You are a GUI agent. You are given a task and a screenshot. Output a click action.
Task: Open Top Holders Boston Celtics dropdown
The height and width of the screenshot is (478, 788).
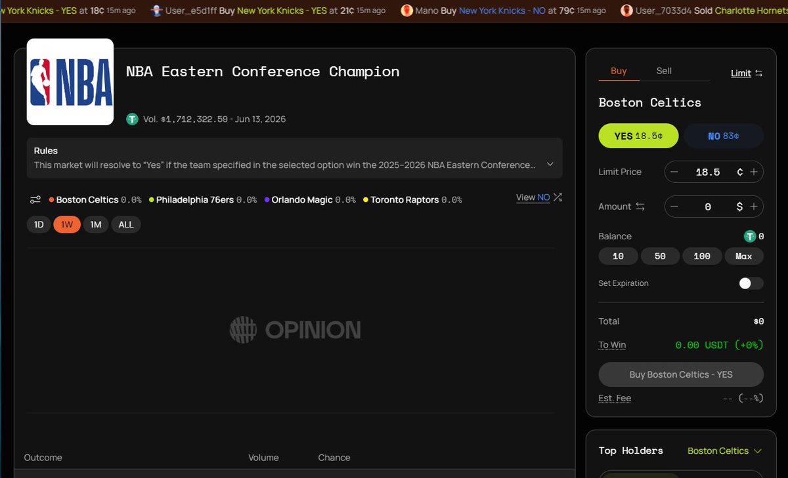pyautogui.click(x=724, y=451)
